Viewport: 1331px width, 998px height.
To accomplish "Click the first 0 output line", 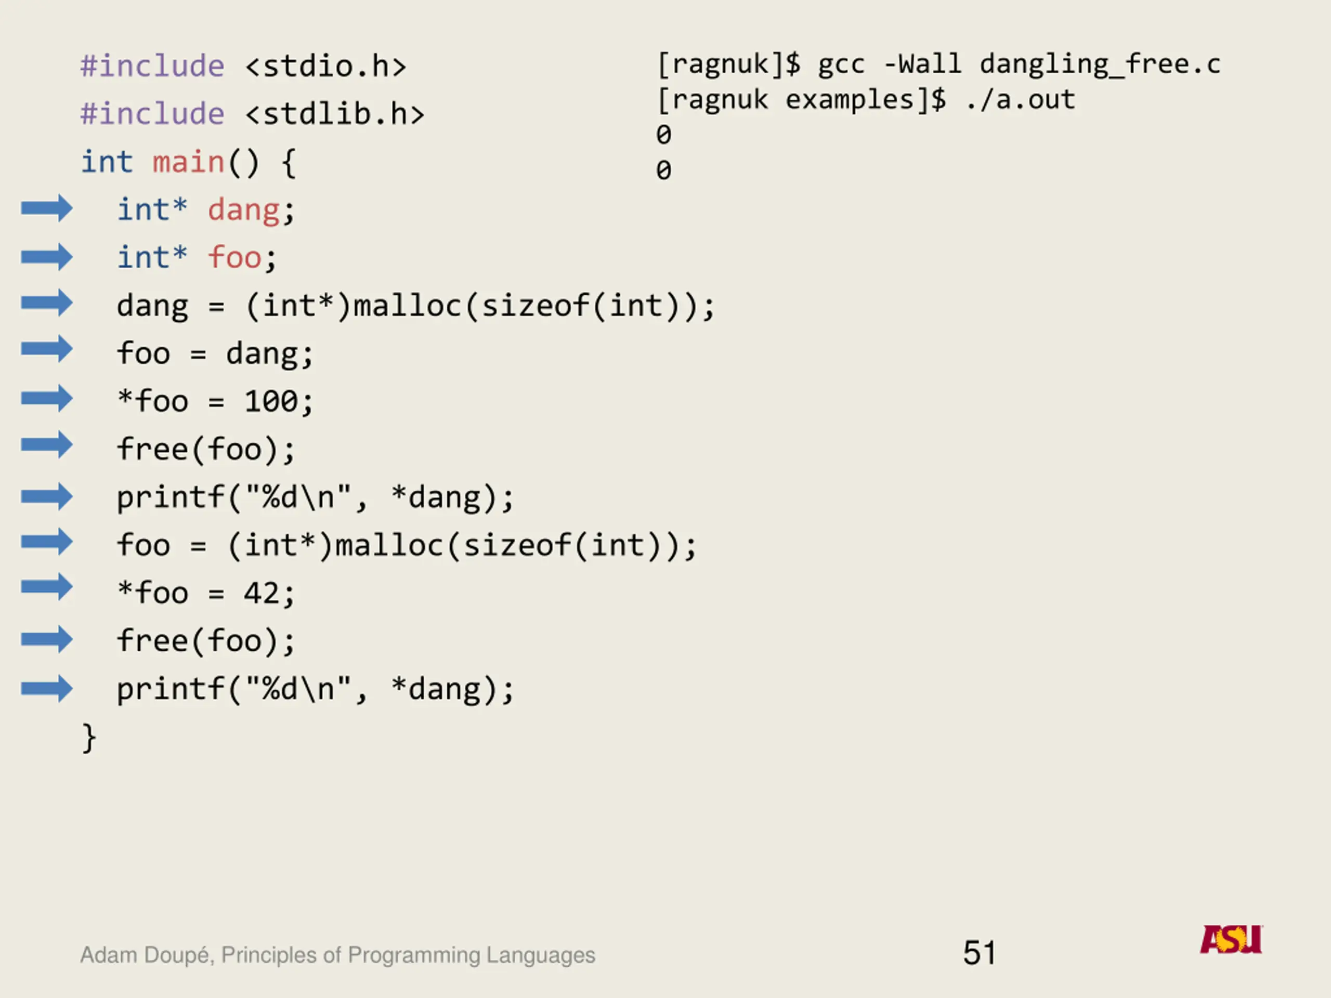I will tap(664, 135).
